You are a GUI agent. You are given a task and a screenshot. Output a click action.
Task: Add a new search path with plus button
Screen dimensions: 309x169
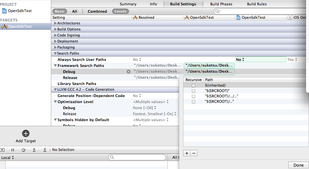187,153
